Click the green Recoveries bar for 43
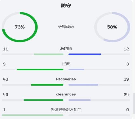The image size is (135, 119). [47, 85]
